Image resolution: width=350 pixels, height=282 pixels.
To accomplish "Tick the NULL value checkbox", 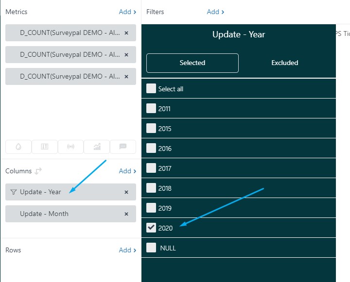I will click(x=151, y=248).
